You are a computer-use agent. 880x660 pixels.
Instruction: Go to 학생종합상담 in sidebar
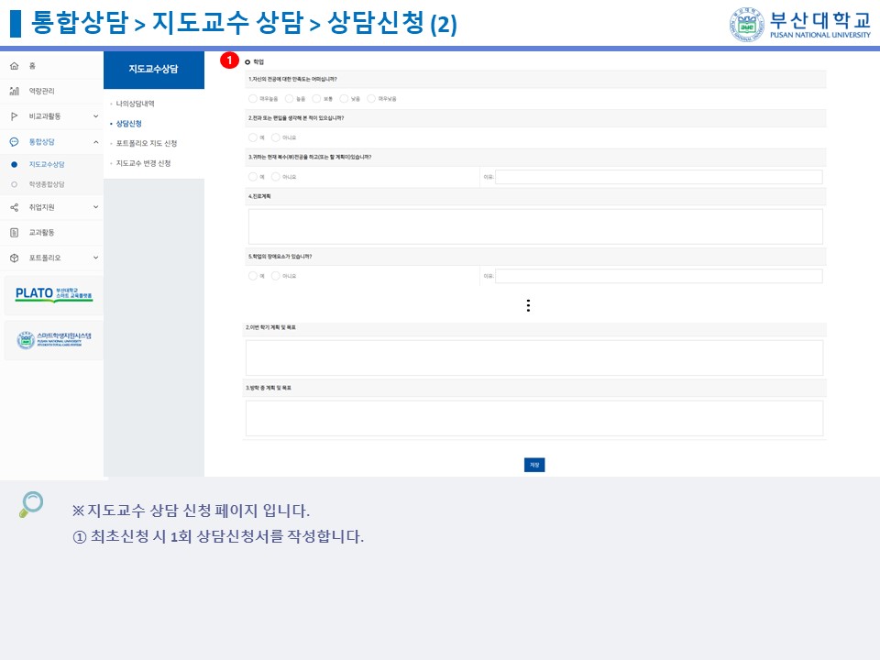coord(47,184)
